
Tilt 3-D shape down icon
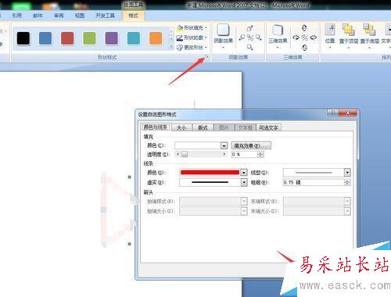pyautogui.click(x=304, y=48)
